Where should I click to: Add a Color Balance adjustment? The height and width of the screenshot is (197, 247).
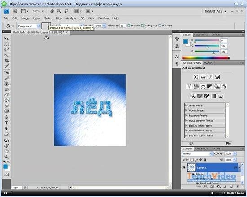pos(203,87)
